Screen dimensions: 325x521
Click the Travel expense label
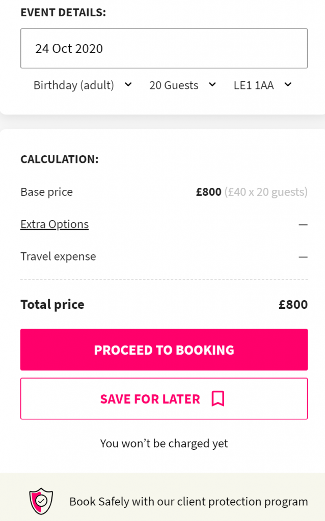click(x=58, y=256)
